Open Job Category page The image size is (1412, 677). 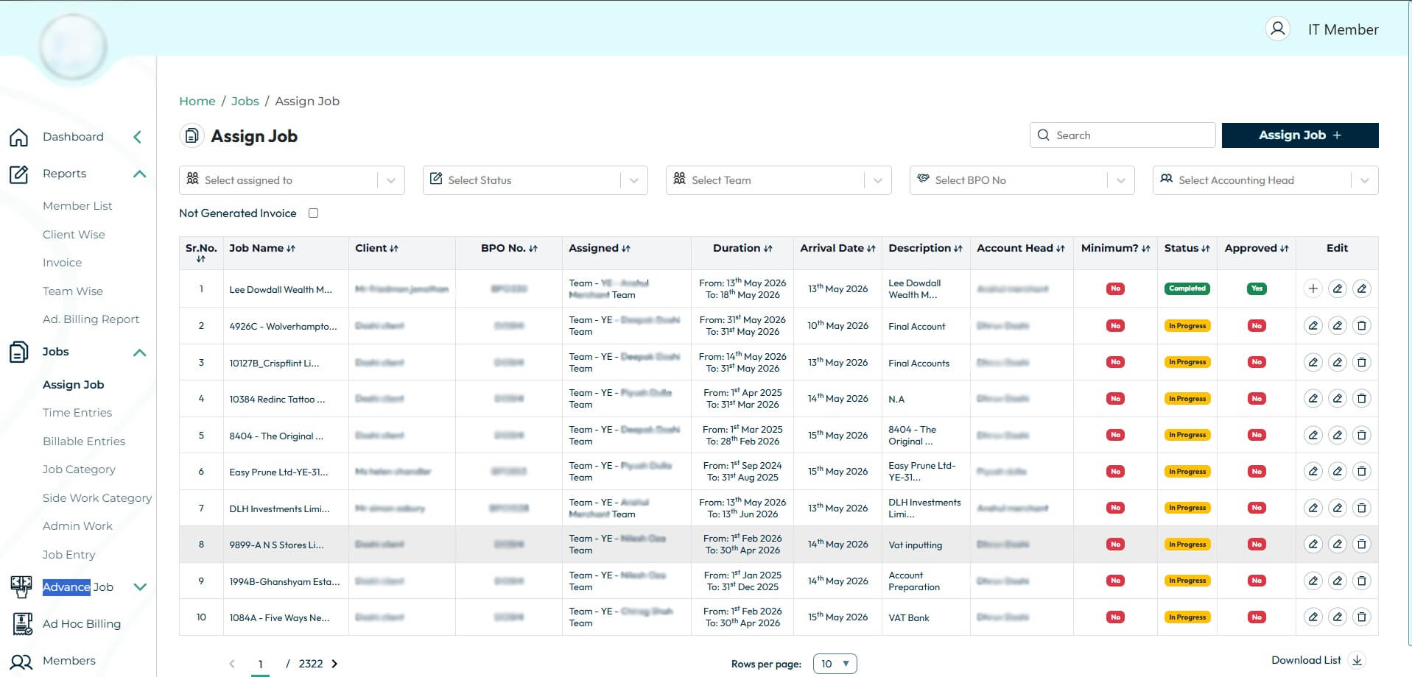pos(79,469)
